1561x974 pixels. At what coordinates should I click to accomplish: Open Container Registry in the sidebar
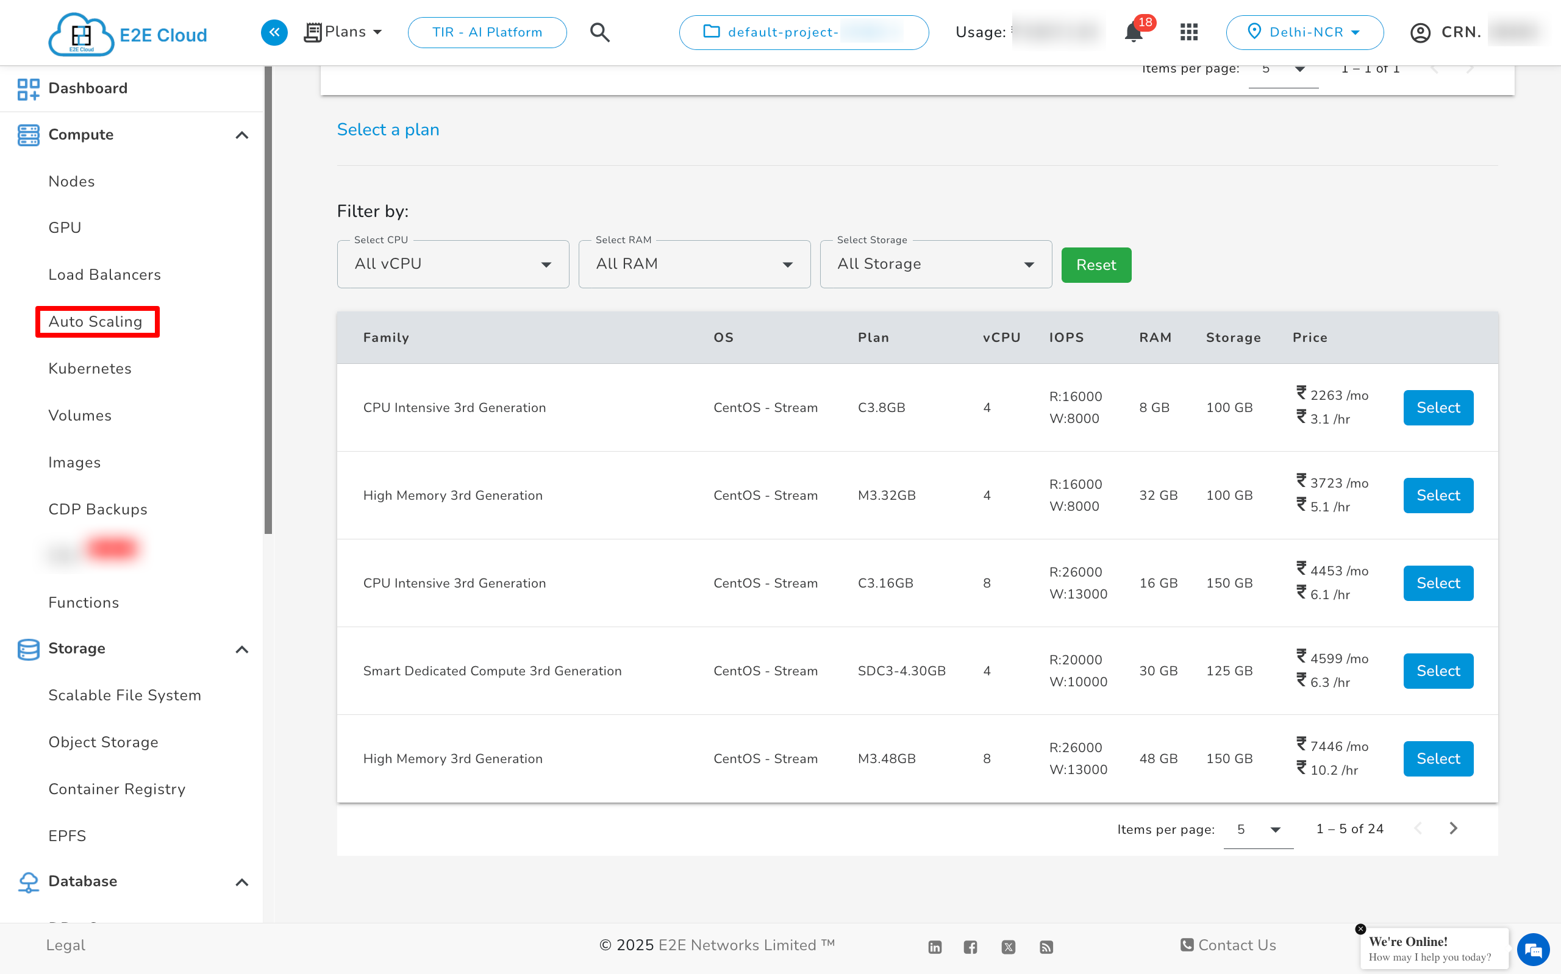(x=117, y=789)
